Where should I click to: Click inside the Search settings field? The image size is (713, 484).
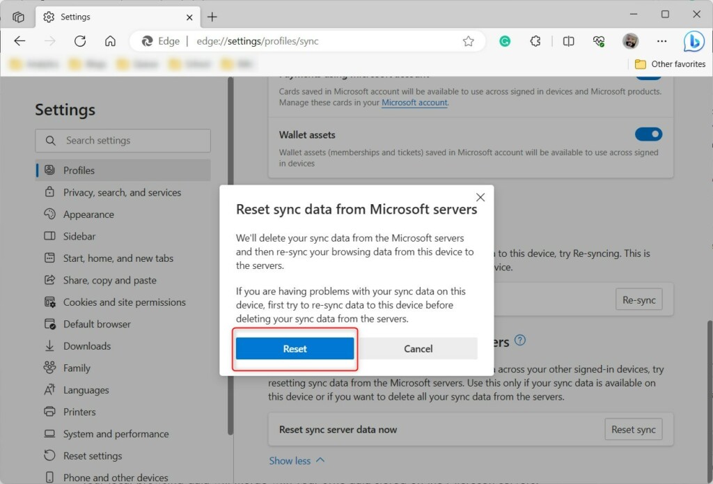coord(123,141)
